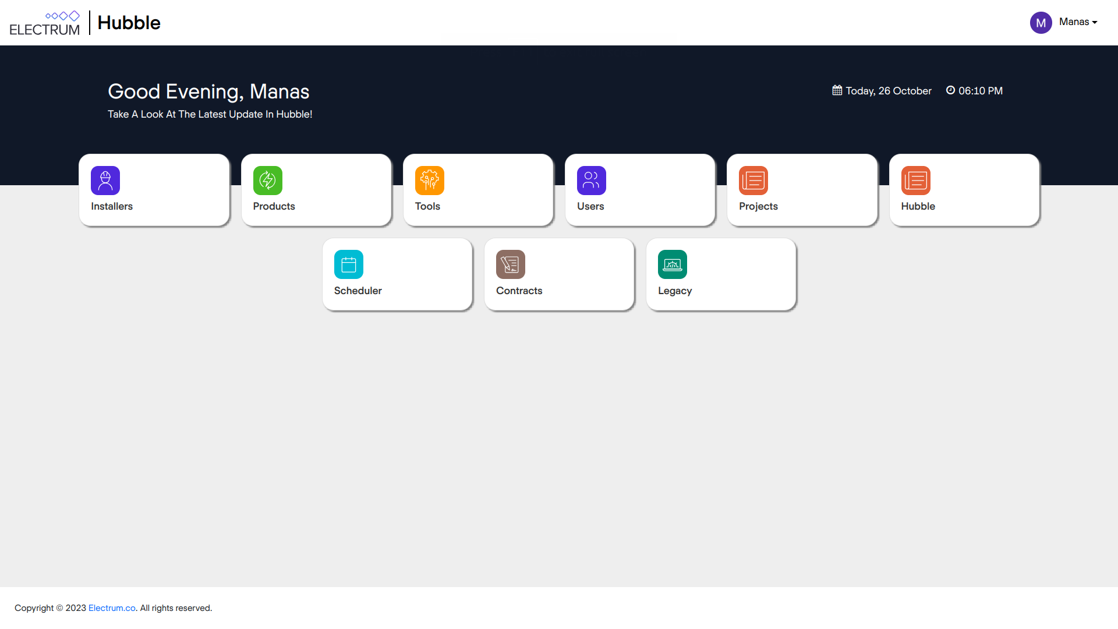
Task: Click the clock icon beside 06:10 PM
Action: 950,90
